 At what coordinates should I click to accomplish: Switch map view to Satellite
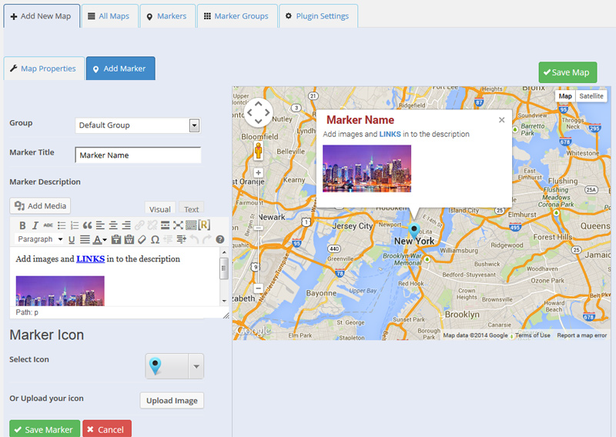coord(591,96)
